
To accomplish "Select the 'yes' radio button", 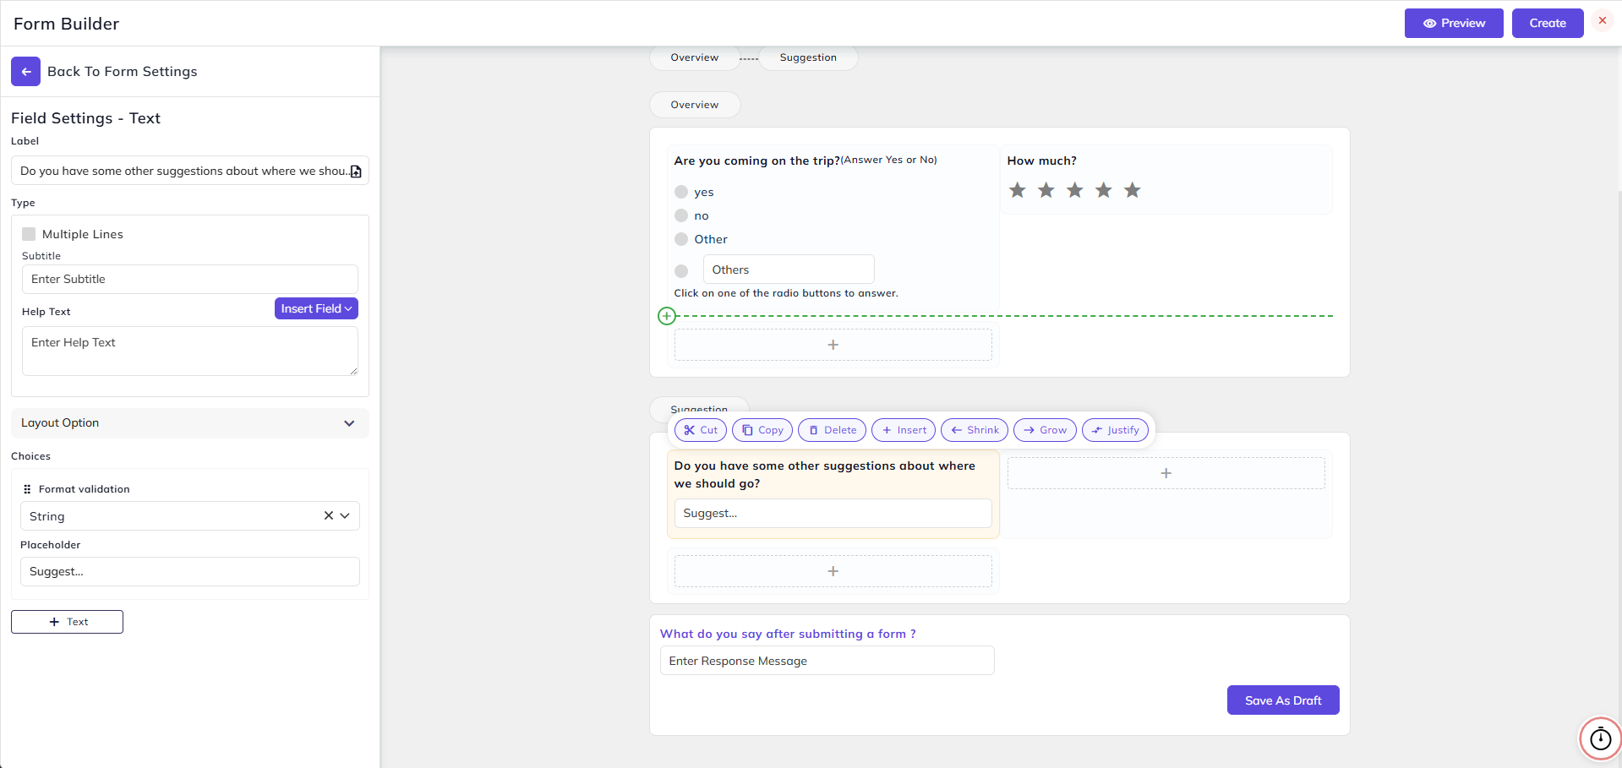I will pos(681,192).
